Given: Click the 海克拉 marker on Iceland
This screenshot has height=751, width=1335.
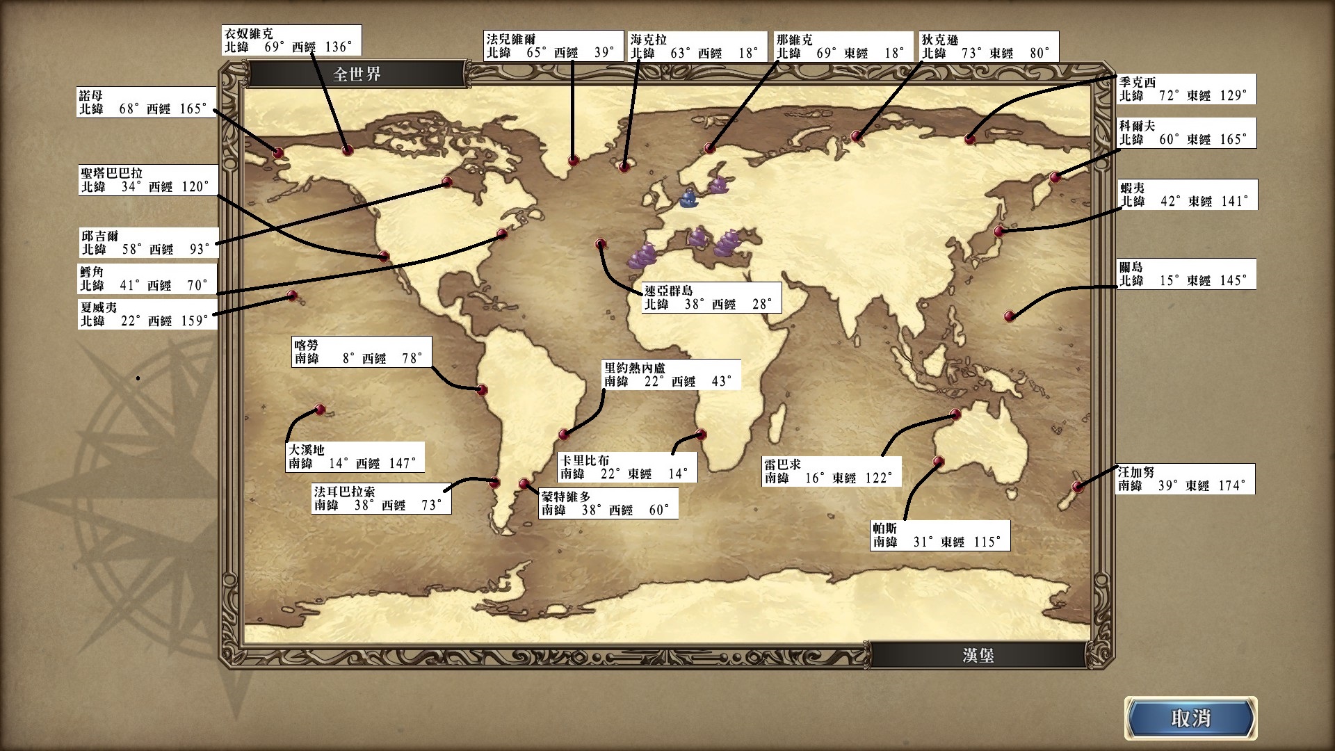Looking at the screenshot, I should click(x=624, y=166).
